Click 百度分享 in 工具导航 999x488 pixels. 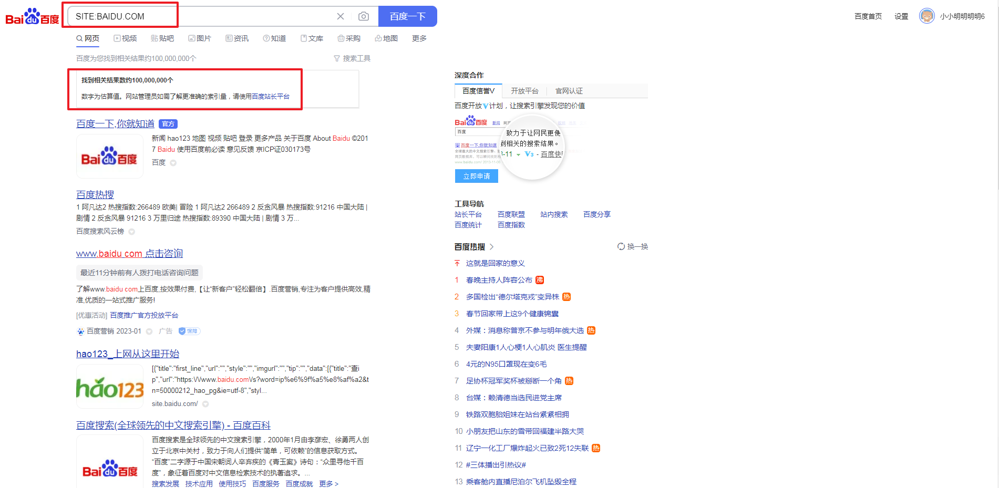pos(597,214)
